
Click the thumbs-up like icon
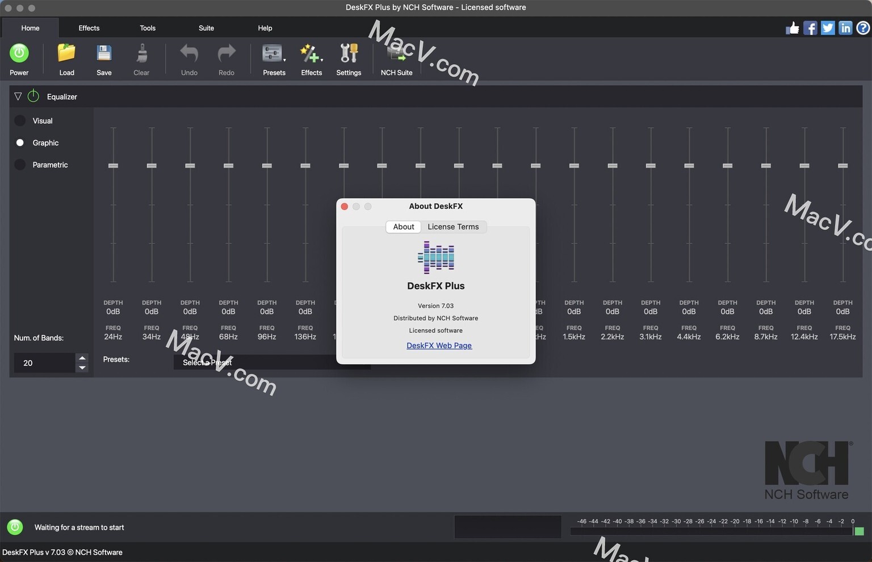pos(793,28)
